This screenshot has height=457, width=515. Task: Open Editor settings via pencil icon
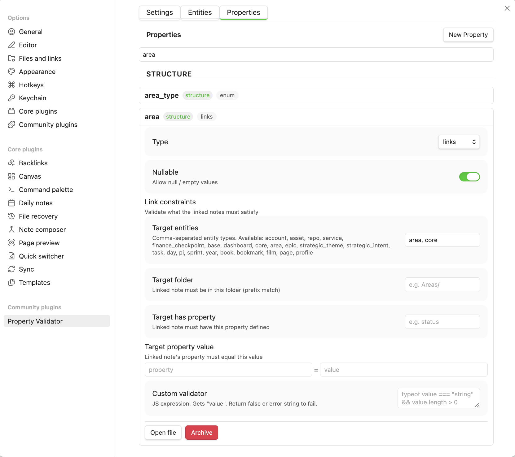coord(11,45)
